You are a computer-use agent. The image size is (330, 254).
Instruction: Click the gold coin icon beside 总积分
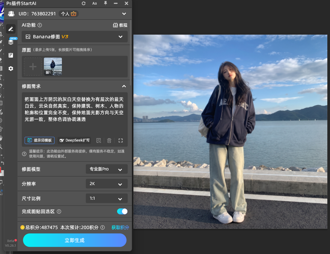(22, 227)
